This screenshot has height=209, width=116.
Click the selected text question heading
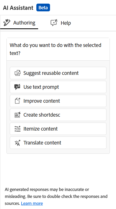[x=55, y=49]
